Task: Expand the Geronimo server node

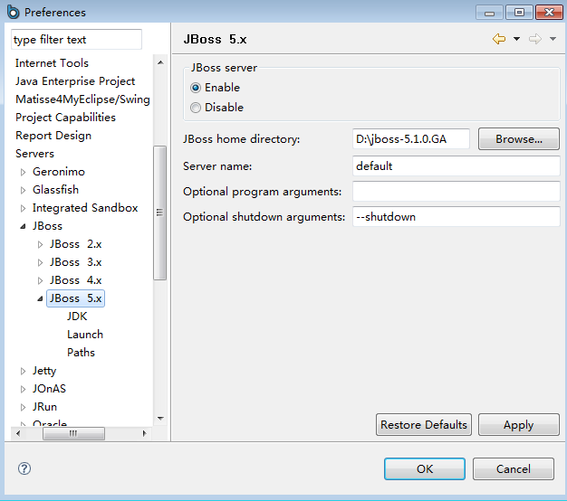Action: point(24,172)
